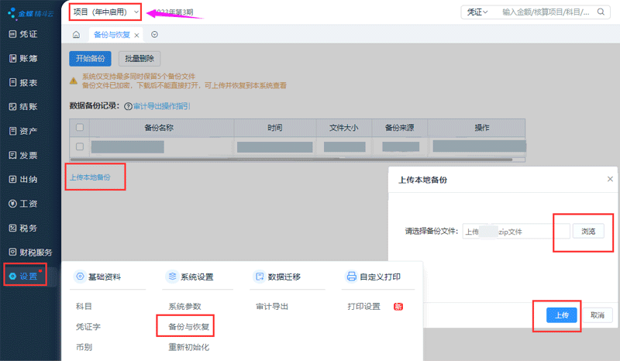Select 科目 in settings menu
Screen dimensions: 620x361
pos(84,307)
